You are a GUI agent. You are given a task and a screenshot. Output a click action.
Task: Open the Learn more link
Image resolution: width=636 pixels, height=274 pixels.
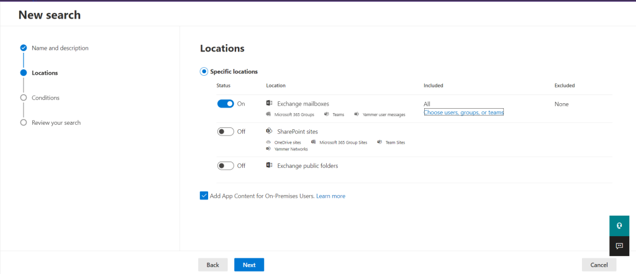tap(330, 196)
